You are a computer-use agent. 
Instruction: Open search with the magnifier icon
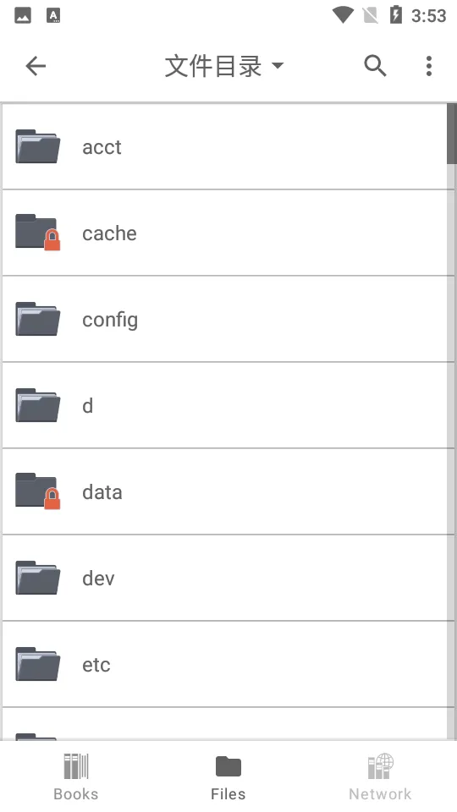coord(375,66)
